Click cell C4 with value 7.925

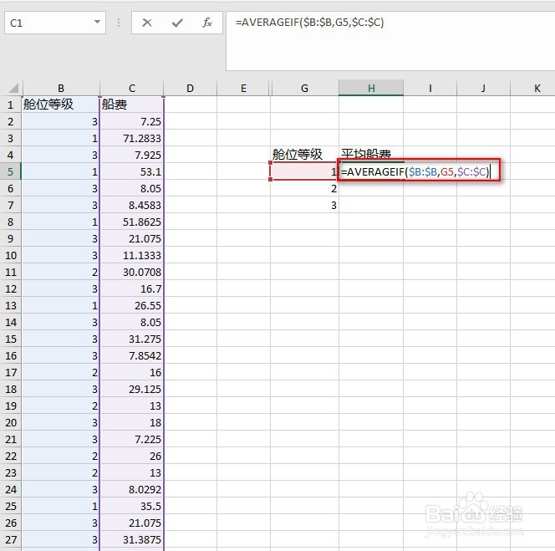pyautogui.click(x=132, y=155)
